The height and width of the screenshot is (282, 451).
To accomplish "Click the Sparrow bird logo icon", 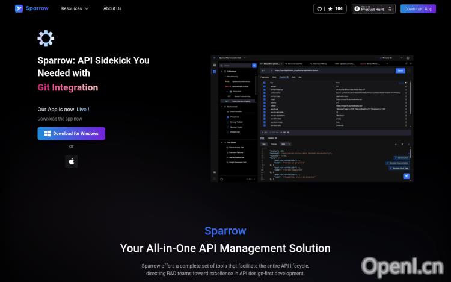I will point(19,8).
